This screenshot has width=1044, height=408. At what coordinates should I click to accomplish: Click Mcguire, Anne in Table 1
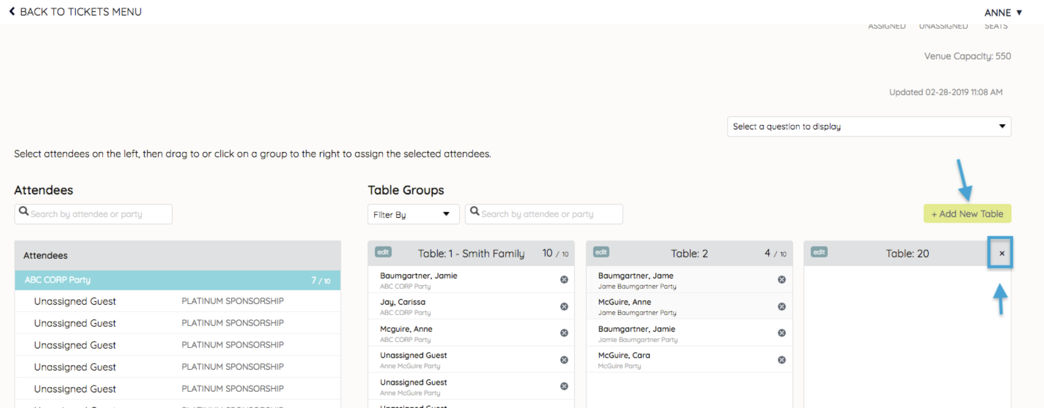[406, 329]
